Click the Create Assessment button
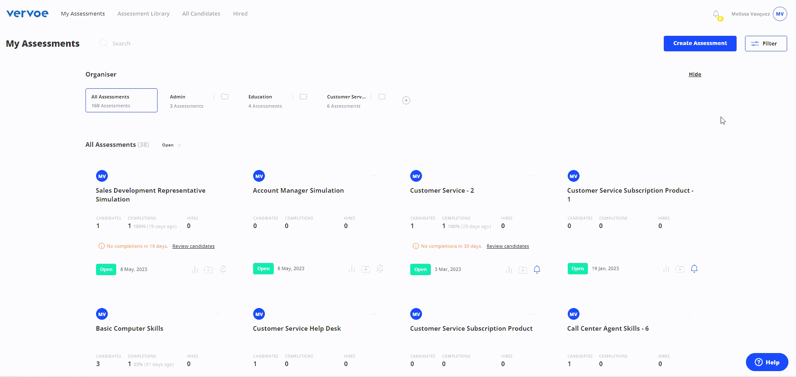Viewport: 796px width, 377px height. point(700,43)
